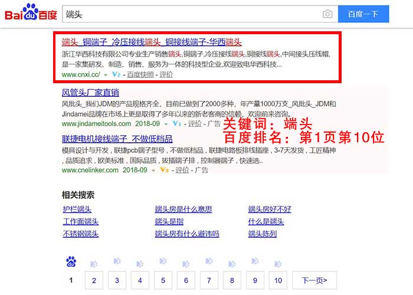Click description starting 浙江华西科技有限公司专业生产

coord(196,59)
